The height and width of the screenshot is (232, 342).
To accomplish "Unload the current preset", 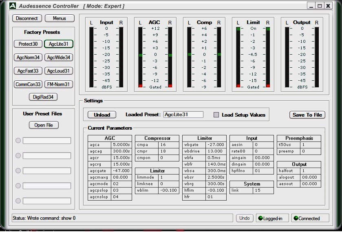I will pyautogui.click(x=102, y=115).
